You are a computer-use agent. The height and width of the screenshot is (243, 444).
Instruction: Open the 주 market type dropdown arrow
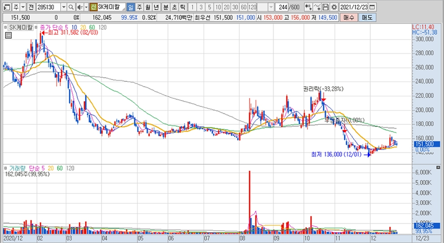[x=23, y=7]
